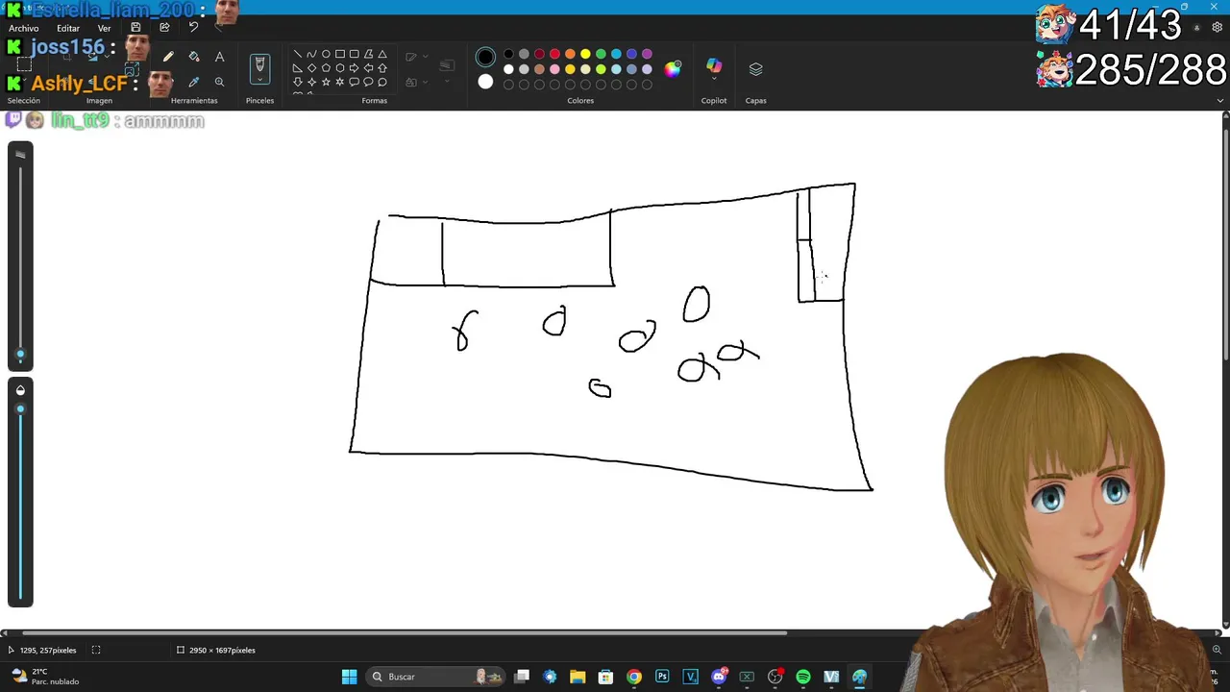Choose the Rectangle shape

[x=340, y=54]
